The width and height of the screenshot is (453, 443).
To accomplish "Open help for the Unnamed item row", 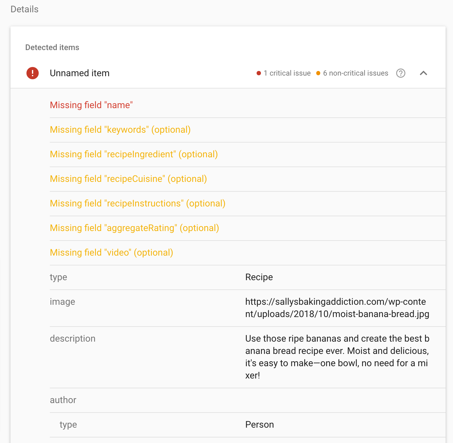I will point(400,73).
